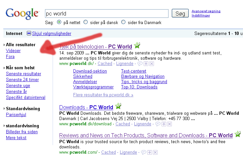Filter results by Videoer
This screenshot has width=243, height=157.
13,51
